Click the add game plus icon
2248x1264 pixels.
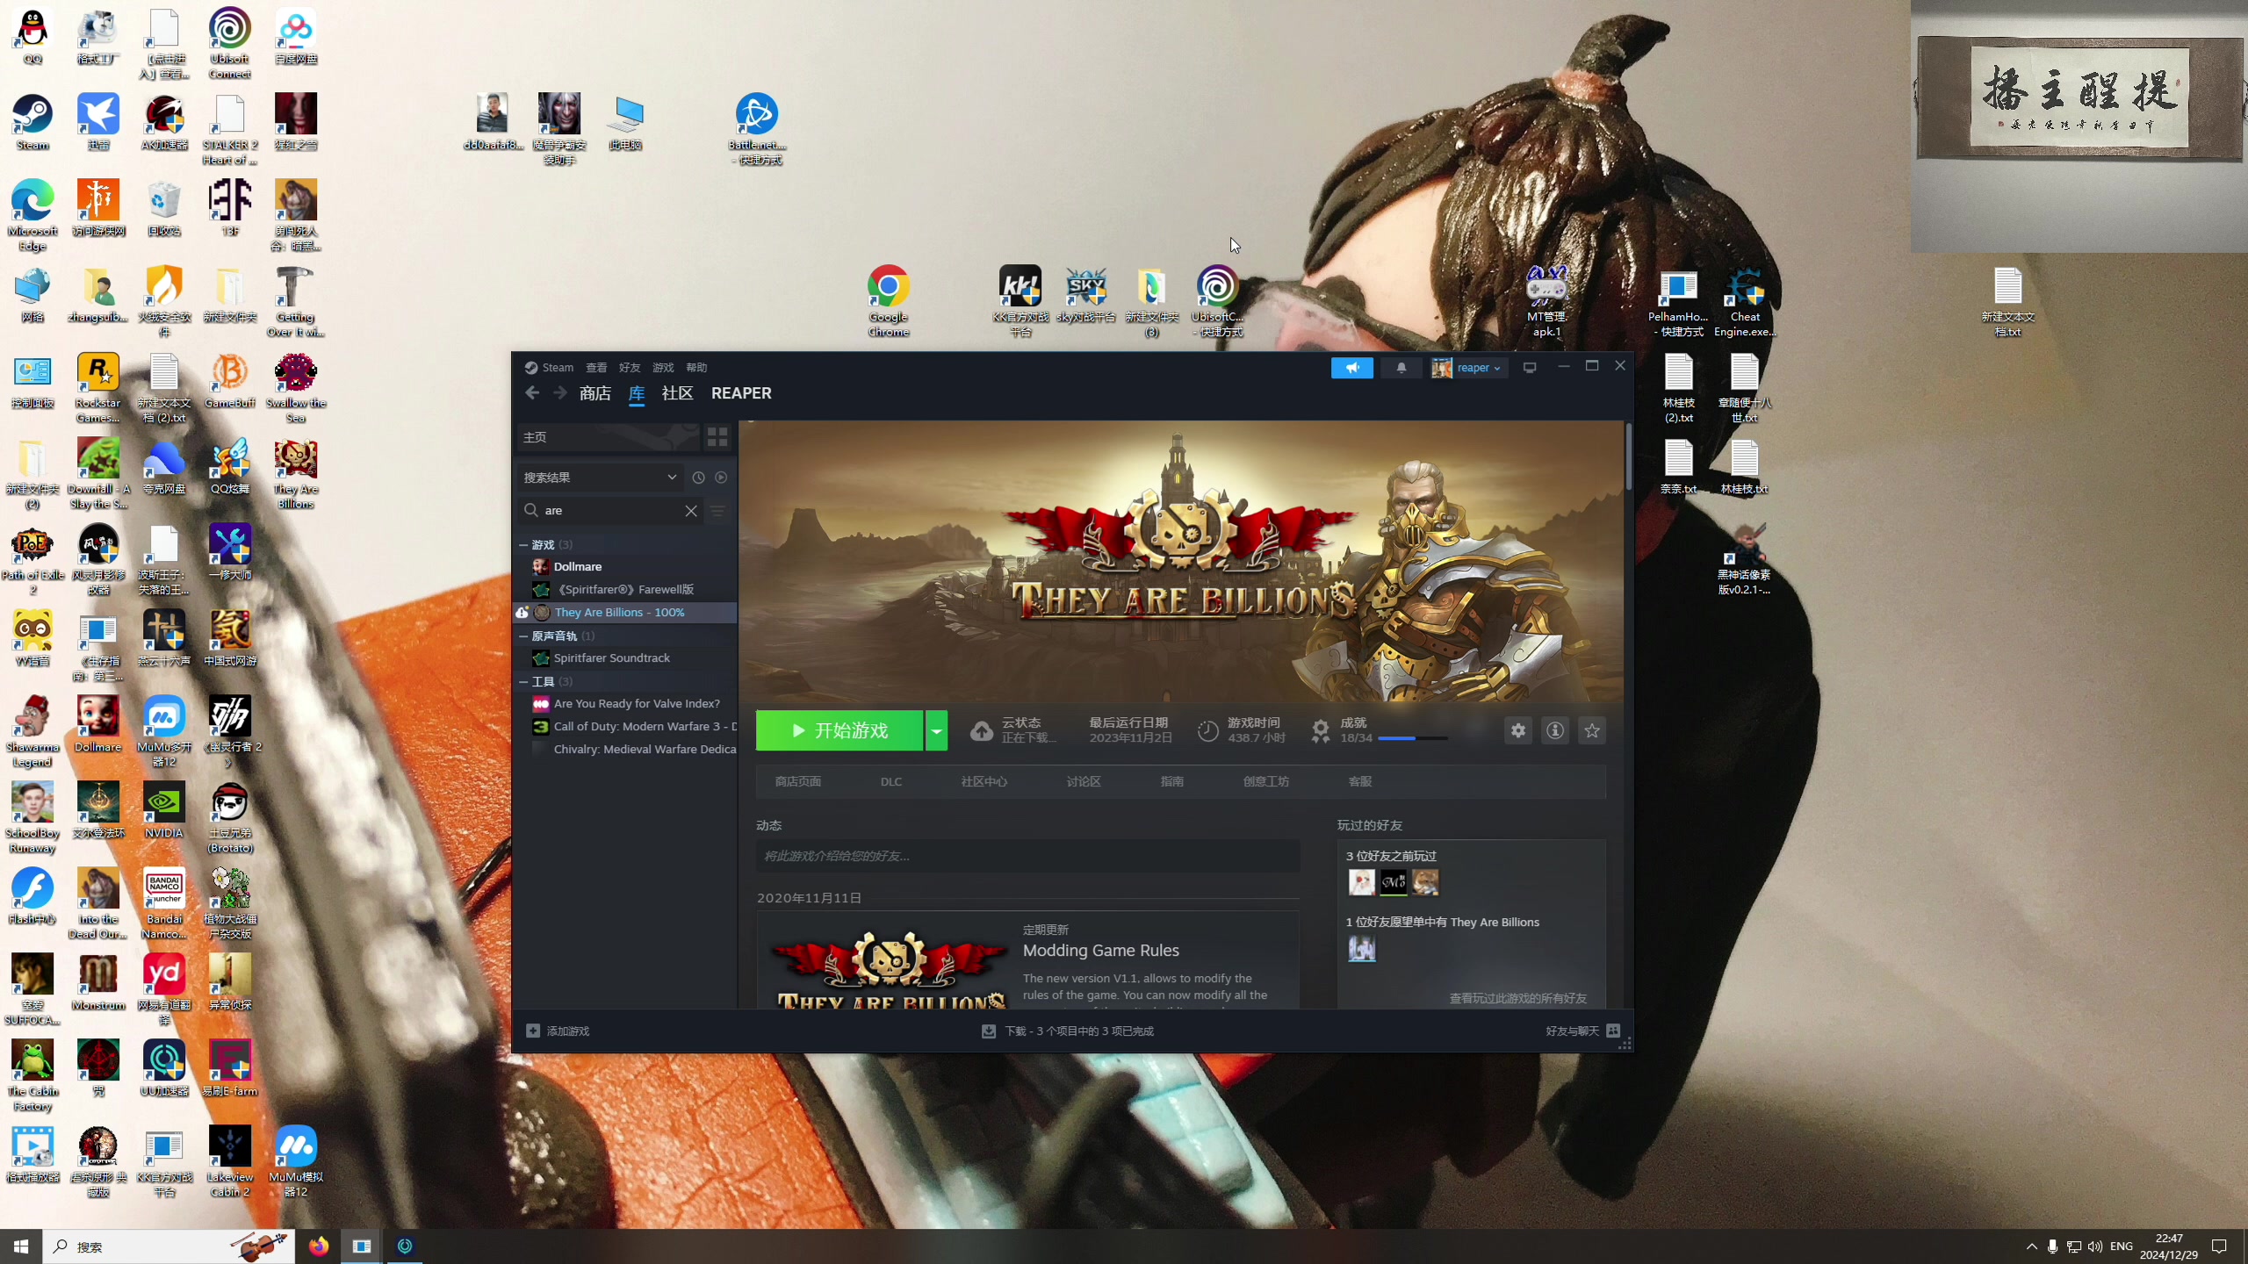[533, 1031]
